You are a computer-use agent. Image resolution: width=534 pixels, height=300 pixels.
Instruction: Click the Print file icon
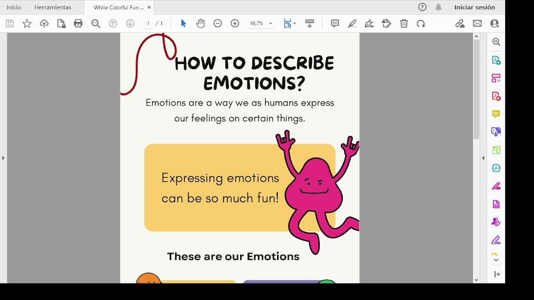tap(78, 23)
